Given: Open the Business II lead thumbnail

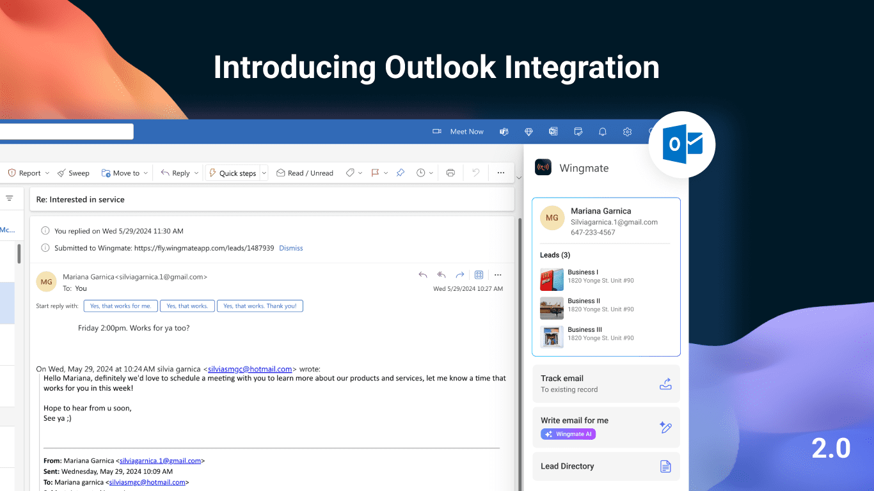Looking at the screenshot, I should tap(552, 308).
